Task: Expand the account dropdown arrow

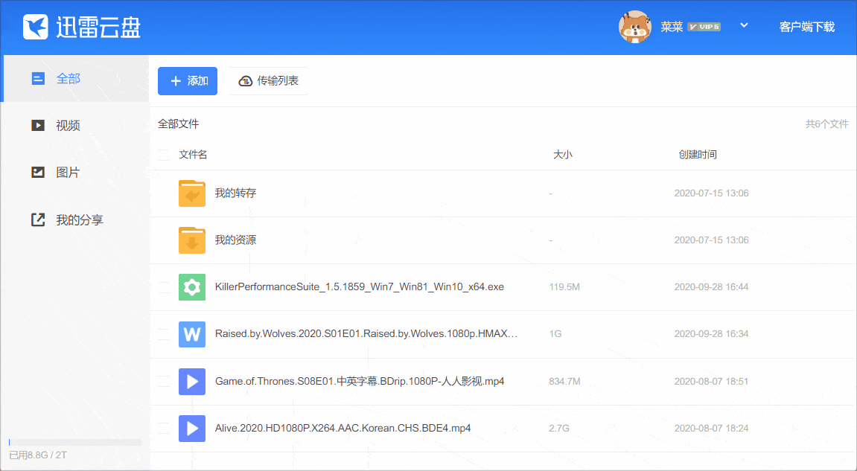Action: [x=743, y=26]
